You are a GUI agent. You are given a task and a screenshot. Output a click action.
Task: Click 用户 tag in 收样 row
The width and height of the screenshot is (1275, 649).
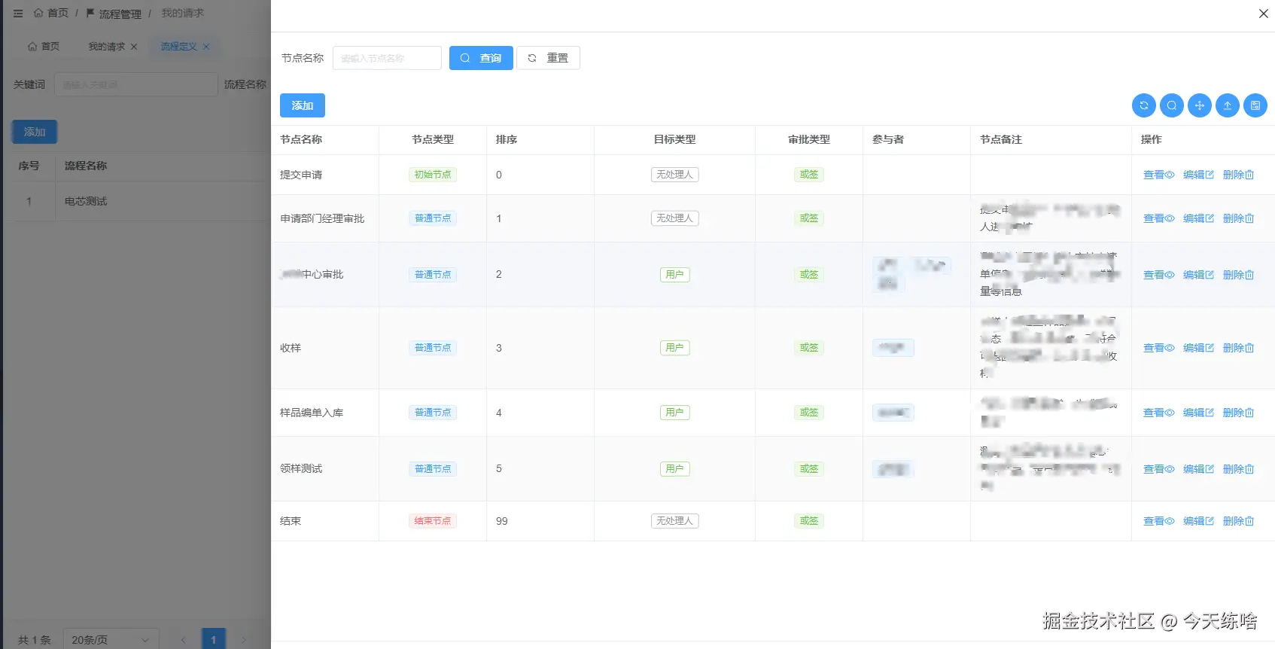pos(675,348)
